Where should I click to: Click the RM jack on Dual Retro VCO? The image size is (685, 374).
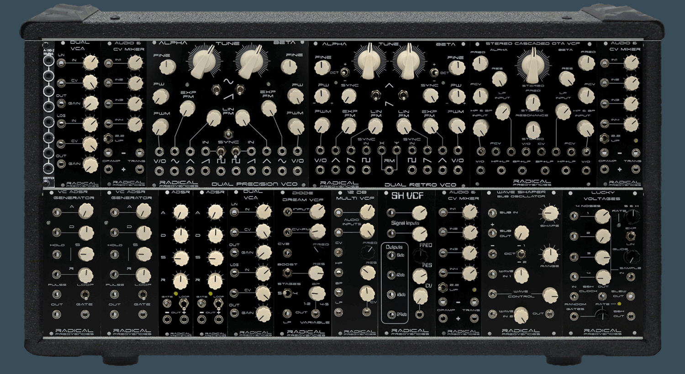pos(390,169)
